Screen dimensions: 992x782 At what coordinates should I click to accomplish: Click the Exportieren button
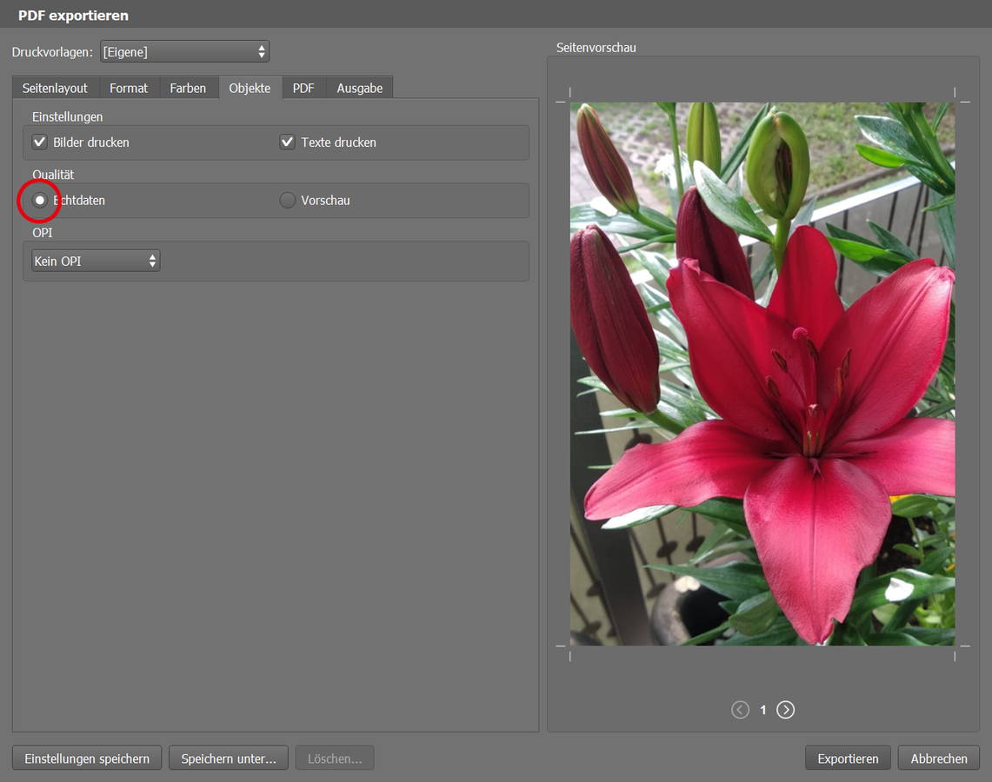(x=848, y=758)
